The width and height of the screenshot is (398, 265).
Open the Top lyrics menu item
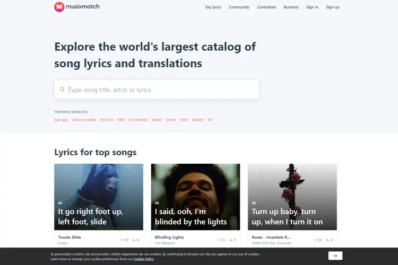213,7
